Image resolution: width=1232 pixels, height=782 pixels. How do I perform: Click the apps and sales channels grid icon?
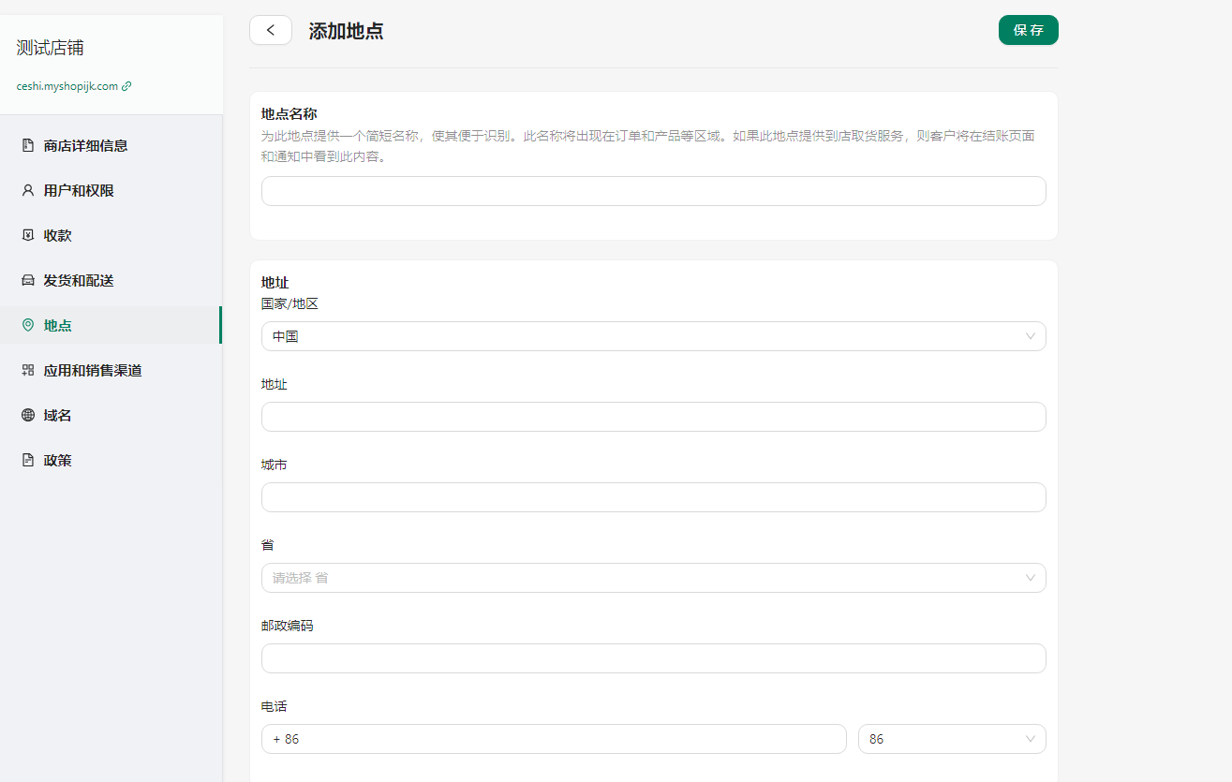pos(28,370)
